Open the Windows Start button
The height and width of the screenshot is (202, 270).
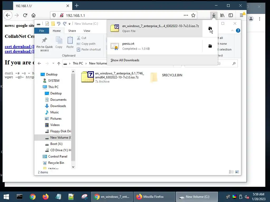tap(6, 197)
